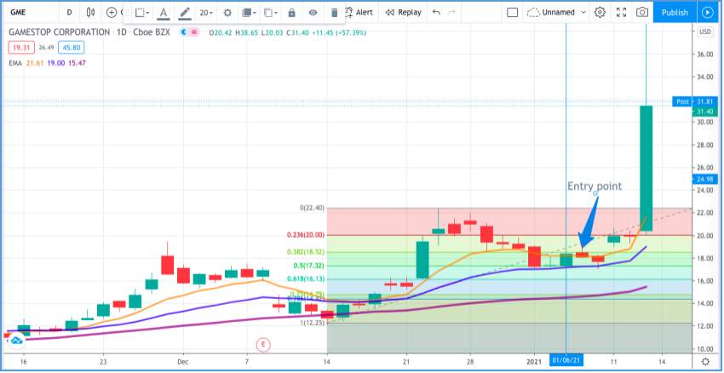Open the visual order layers dropdown

[249, 13]
